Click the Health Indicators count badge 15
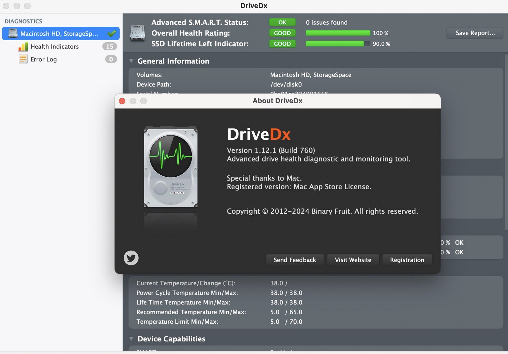The width and height of the screenshot is (508, 354). pyautogui.click(x=109, y=47)
